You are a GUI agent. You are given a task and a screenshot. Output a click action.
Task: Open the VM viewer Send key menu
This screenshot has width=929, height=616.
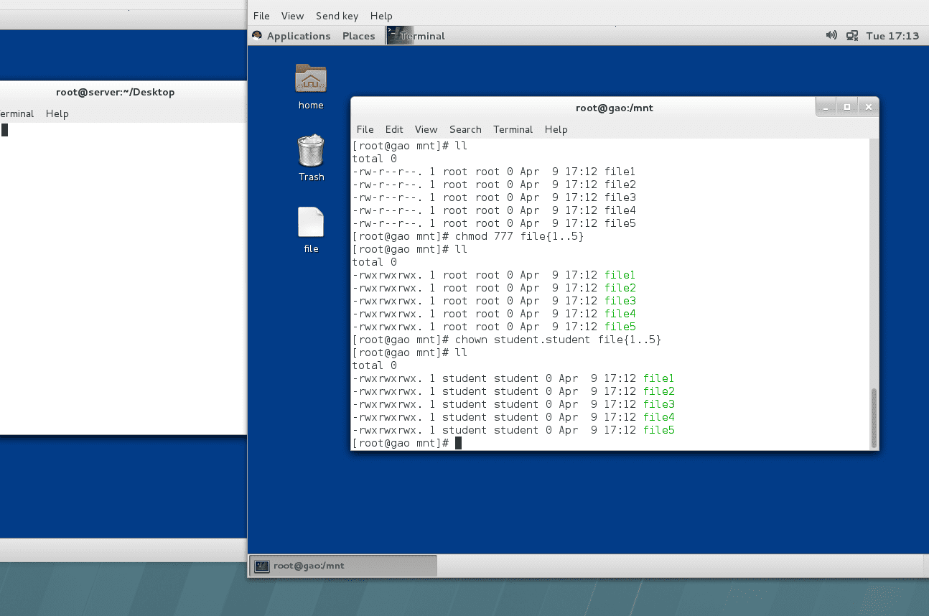[337, 16]
